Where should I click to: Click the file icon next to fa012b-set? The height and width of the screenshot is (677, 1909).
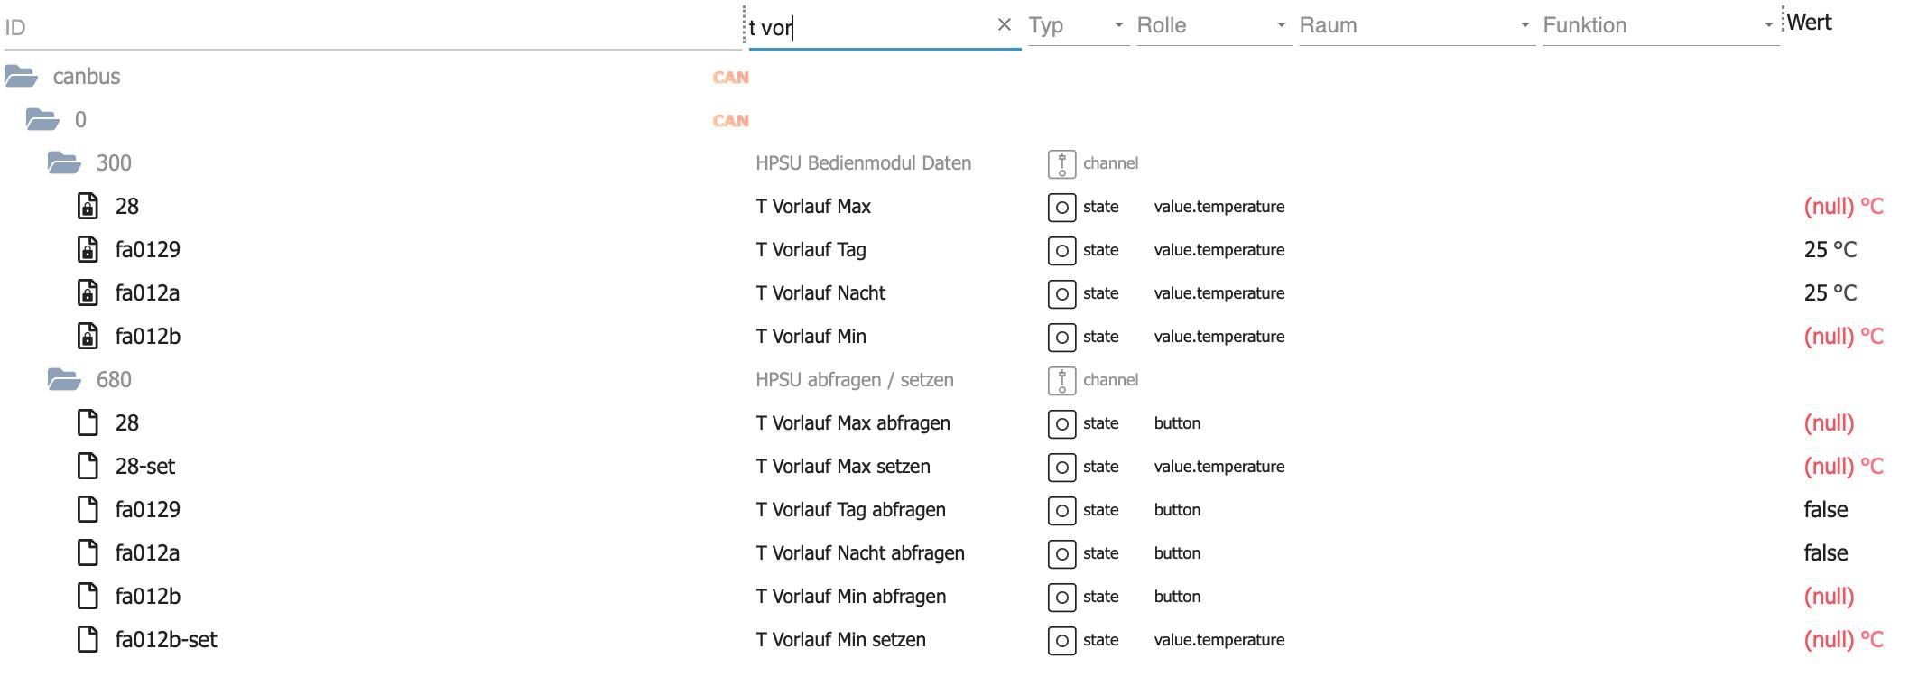[x=88, y=640]
